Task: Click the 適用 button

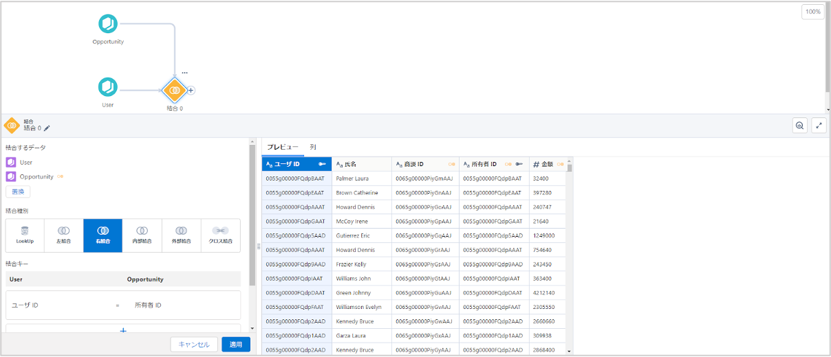Action: coord(236,345)
